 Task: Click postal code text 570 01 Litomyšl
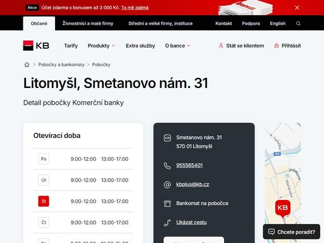(194, 146)
